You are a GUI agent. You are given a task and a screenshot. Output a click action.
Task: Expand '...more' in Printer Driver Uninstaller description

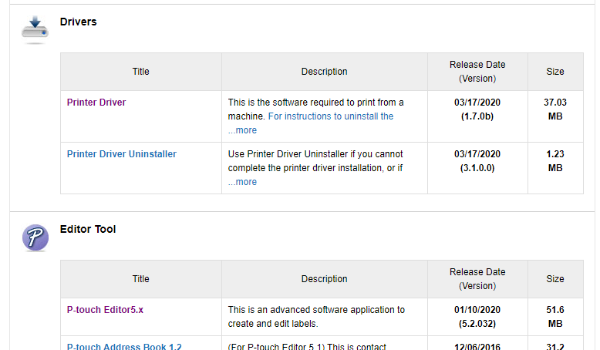coord(242,182)
